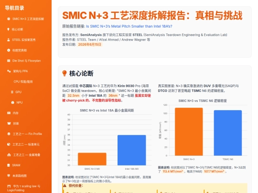Click the highlighted 36nm value

(x=113, y=95)
